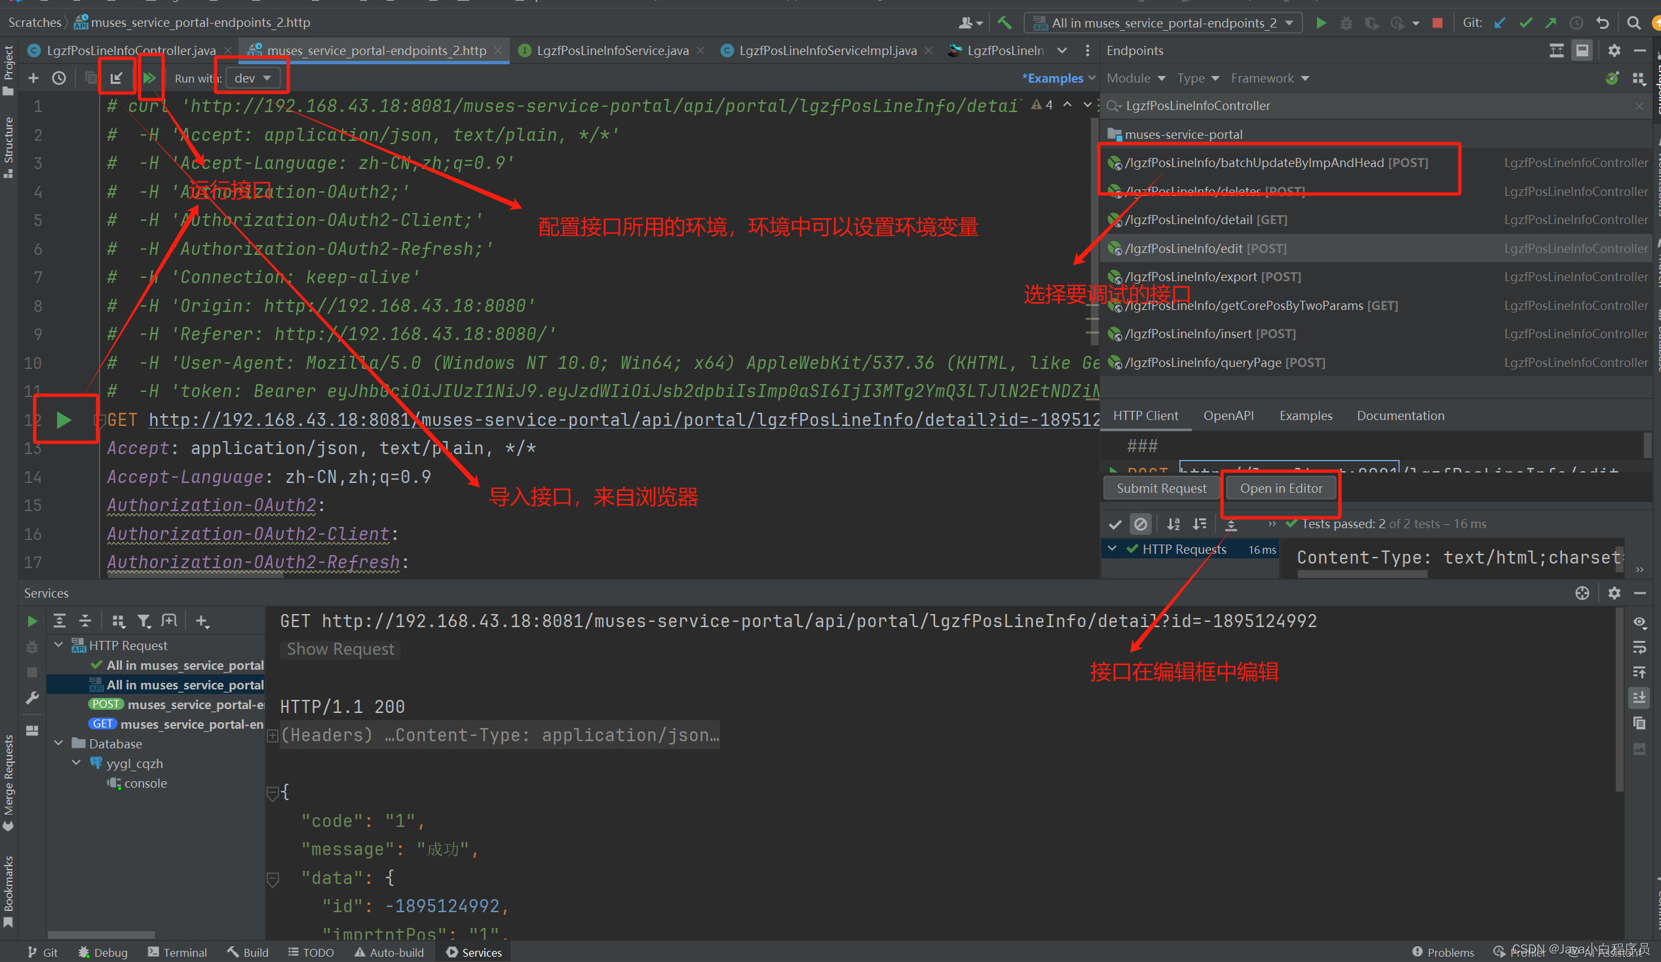Click Run All Requests double-arrow icon
The width and height of the screenshot is (1661, 962).
click(150, 79)
